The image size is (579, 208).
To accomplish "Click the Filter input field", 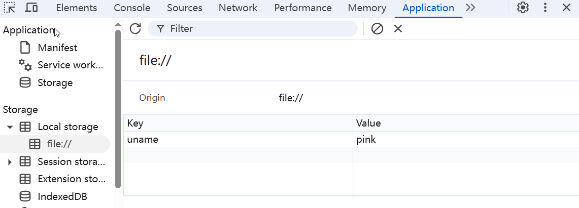I will (253, 29).
